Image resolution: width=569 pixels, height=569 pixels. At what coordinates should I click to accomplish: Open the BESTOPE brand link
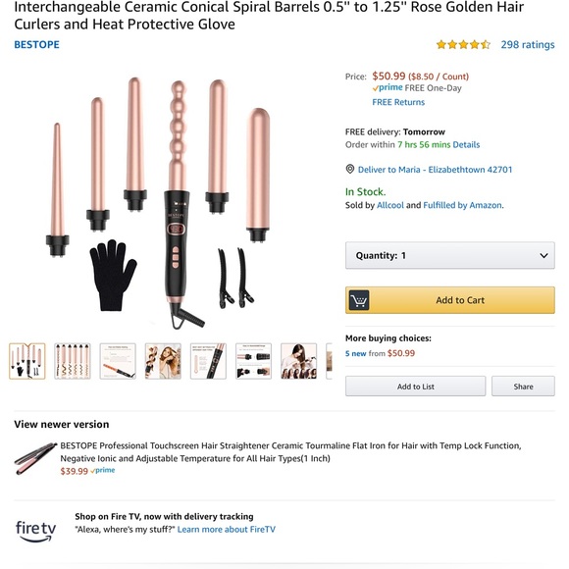tap(36, 44)
